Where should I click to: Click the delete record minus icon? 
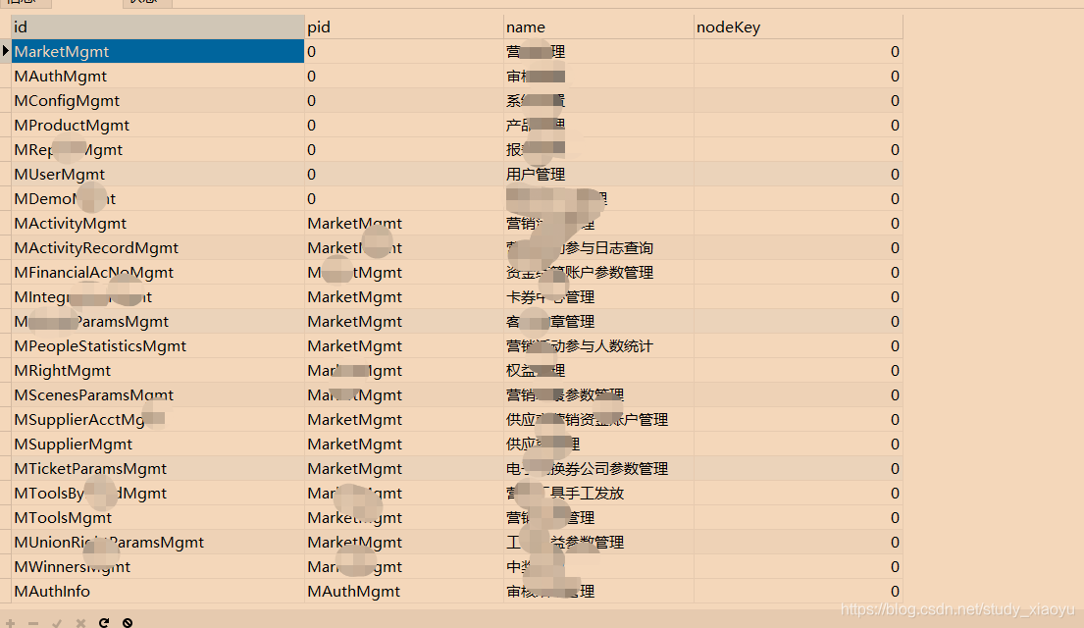33,623
